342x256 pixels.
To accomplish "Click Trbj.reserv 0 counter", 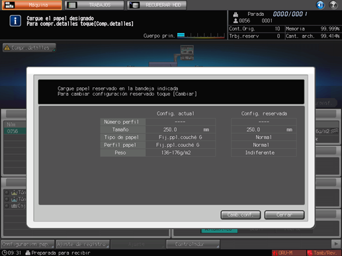I will coord(255,36).
